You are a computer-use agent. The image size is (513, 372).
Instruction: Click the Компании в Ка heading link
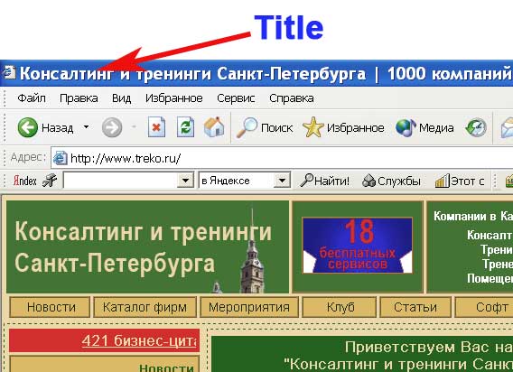473,217
